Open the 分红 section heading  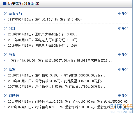[x=12, y=28]
